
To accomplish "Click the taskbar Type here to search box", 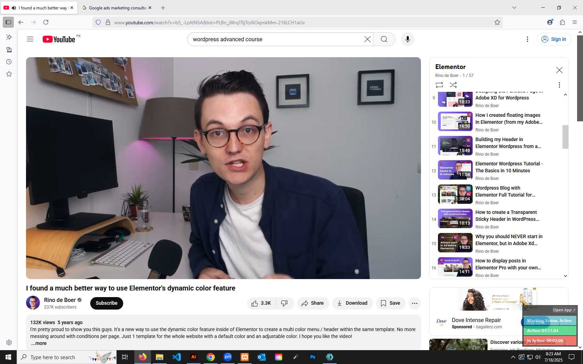I will [x=67, y=357].
